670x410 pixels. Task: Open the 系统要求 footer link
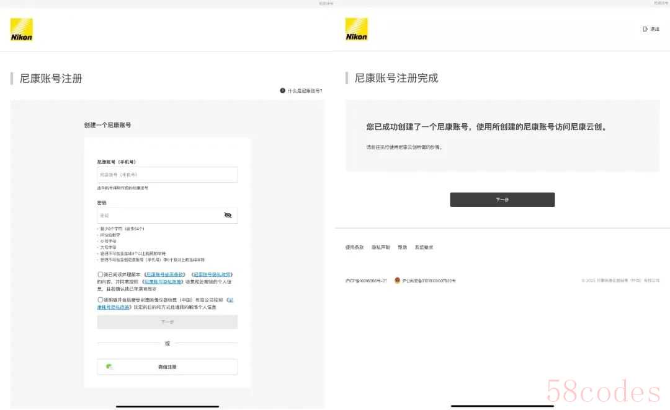(x=424, y=247)
